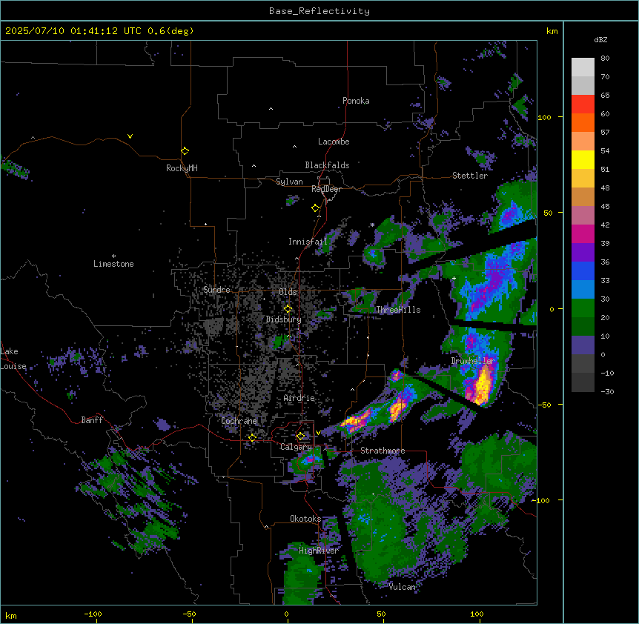Click the Didsbury label

[284, 319]
